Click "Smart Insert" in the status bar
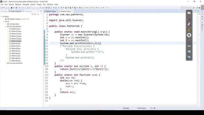This screenshot has height=115, width=204. (142, 108)
